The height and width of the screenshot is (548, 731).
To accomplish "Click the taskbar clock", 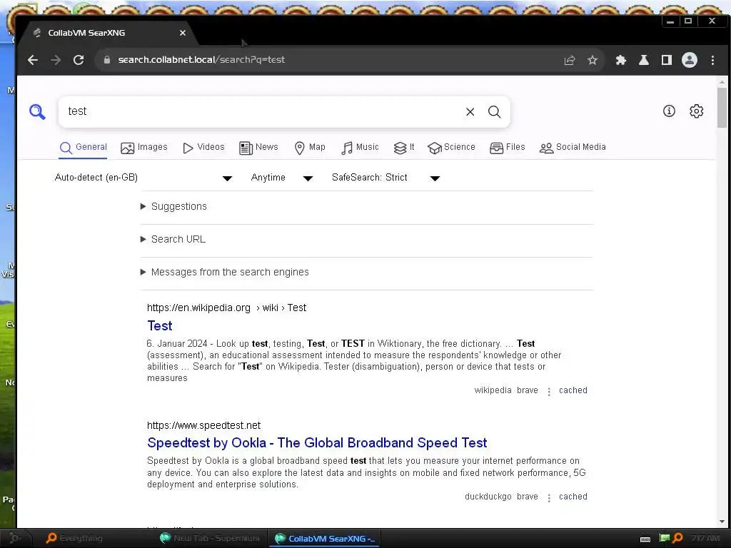I will point(705,538).
